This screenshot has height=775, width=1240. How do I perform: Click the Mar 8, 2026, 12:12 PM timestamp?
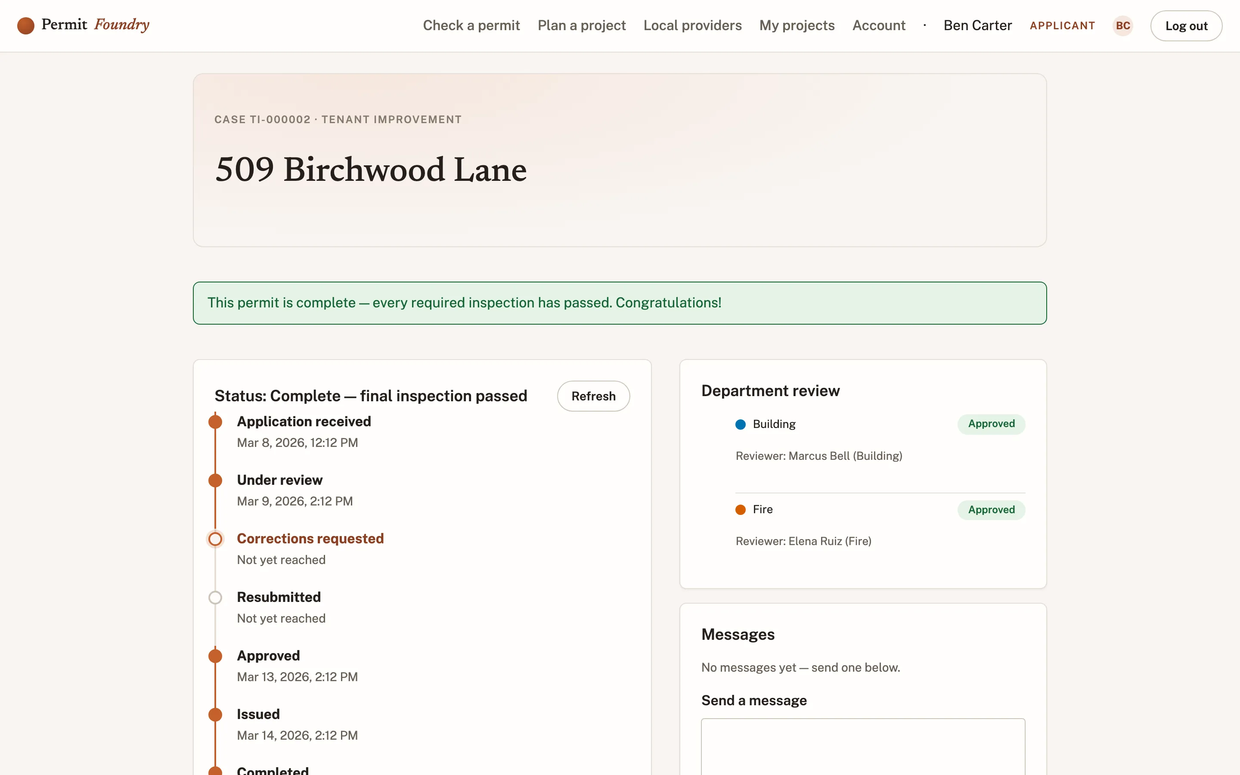[x=297, y=443]
